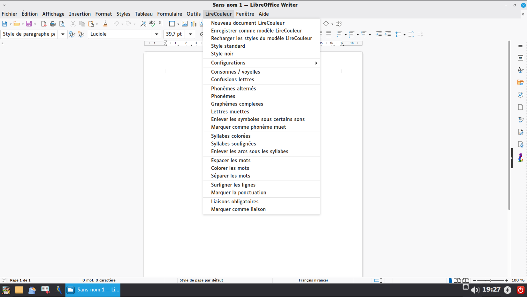Viewport: 527px width, 297px height.
Task: Click the Sans nom 1 taskbar entry
Action: tap(93, 290)
